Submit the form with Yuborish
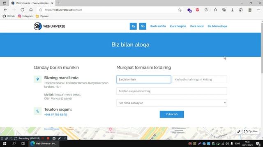Image resolution: width=263 pixels, height=147 pixels. pyautogui.click(x=172, y=114)
